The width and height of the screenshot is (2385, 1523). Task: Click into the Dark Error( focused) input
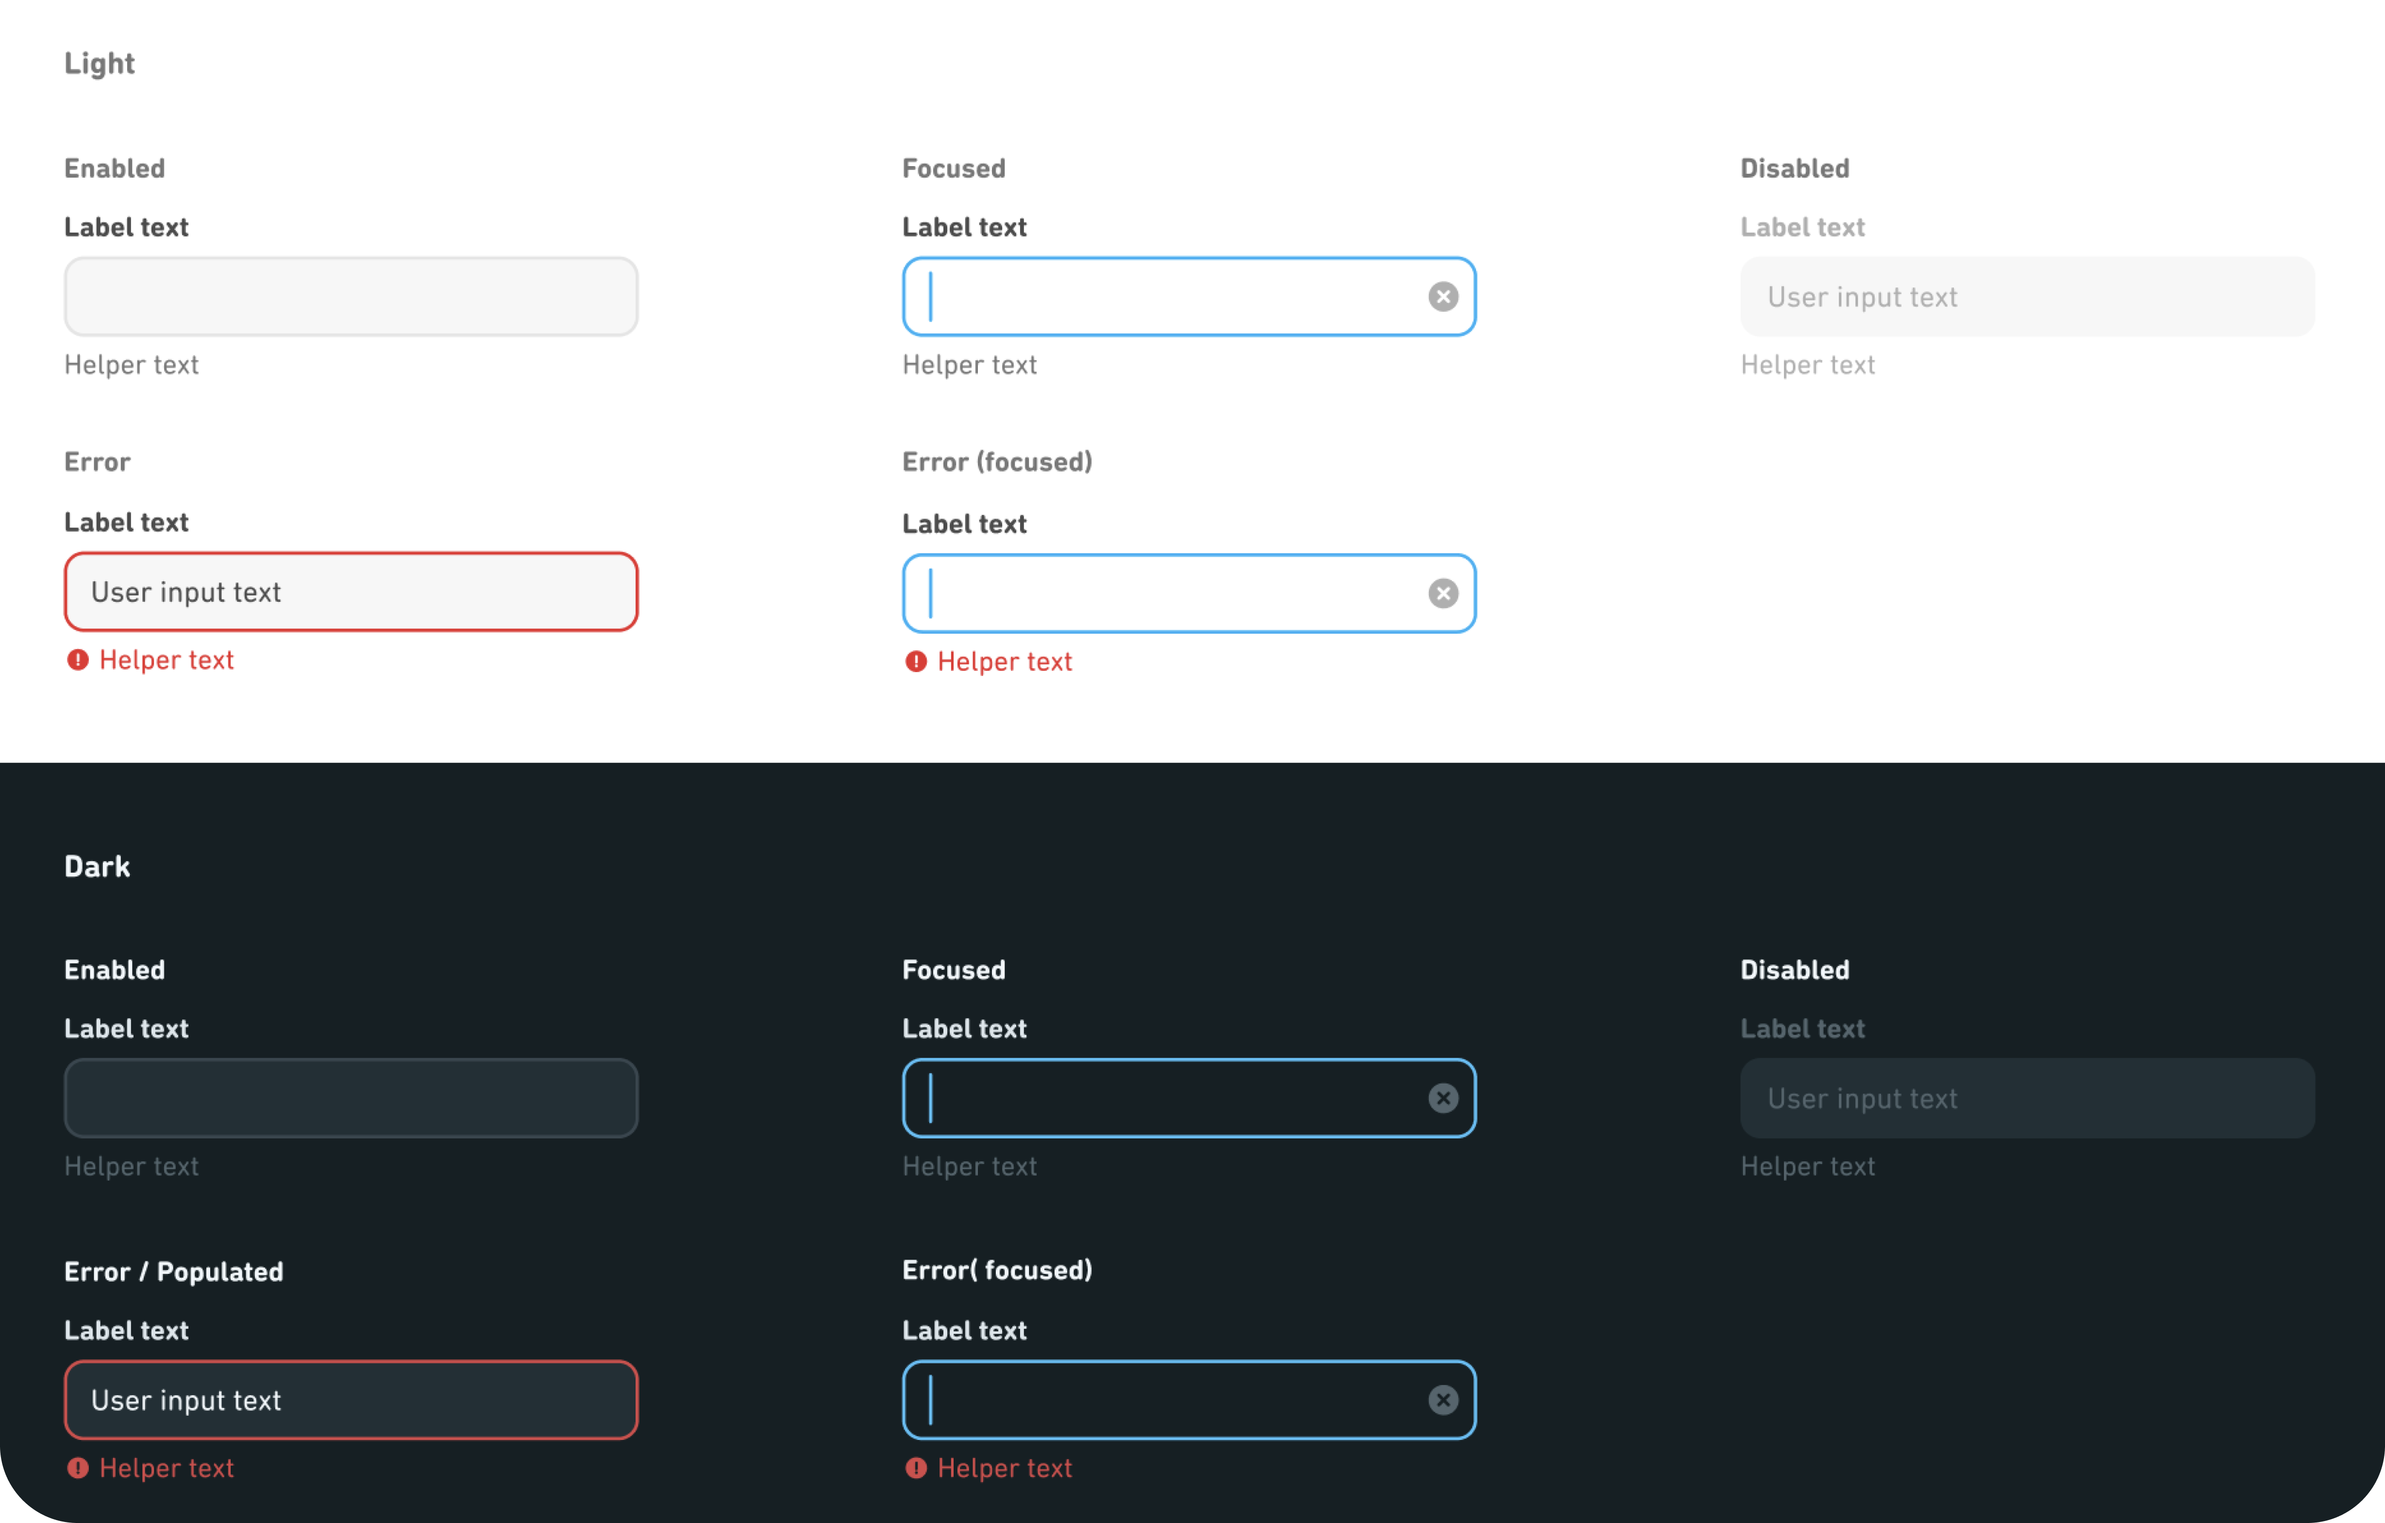point(1190,1399)
